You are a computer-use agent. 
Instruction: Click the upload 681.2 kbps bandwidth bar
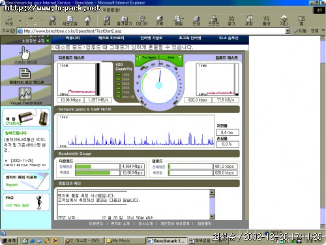[190, 167]
